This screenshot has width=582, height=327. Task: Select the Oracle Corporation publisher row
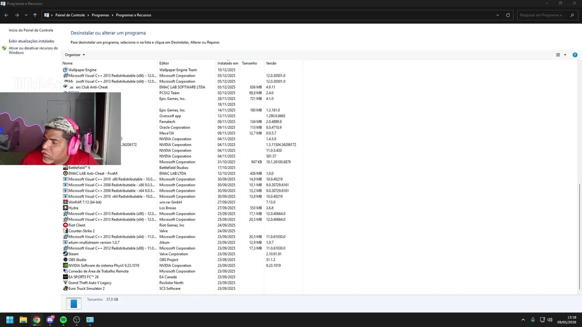(x=182, y=128)
